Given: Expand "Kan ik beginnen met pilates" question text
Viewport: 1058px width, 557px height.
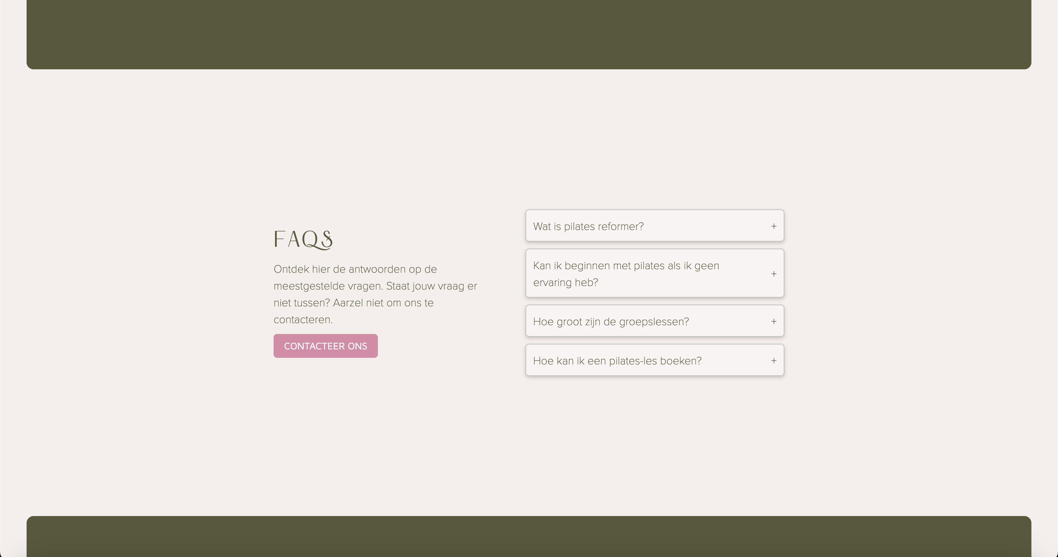Looking at the screenshot, I should pyautogui.click(x=626, y=266).
